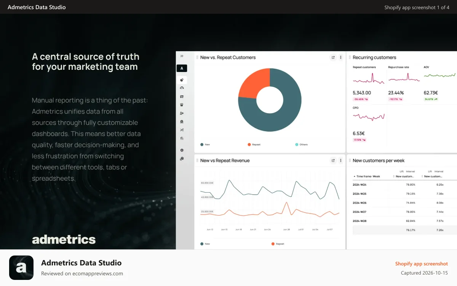This screenshot has height=286, width=457.
Task: Click the 'New vs. Repeat Customers' title
Action: coord(228,58)
